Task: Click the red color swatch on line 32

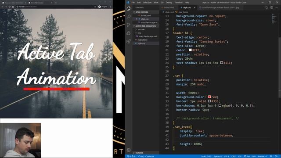Action: click(209, 97)
